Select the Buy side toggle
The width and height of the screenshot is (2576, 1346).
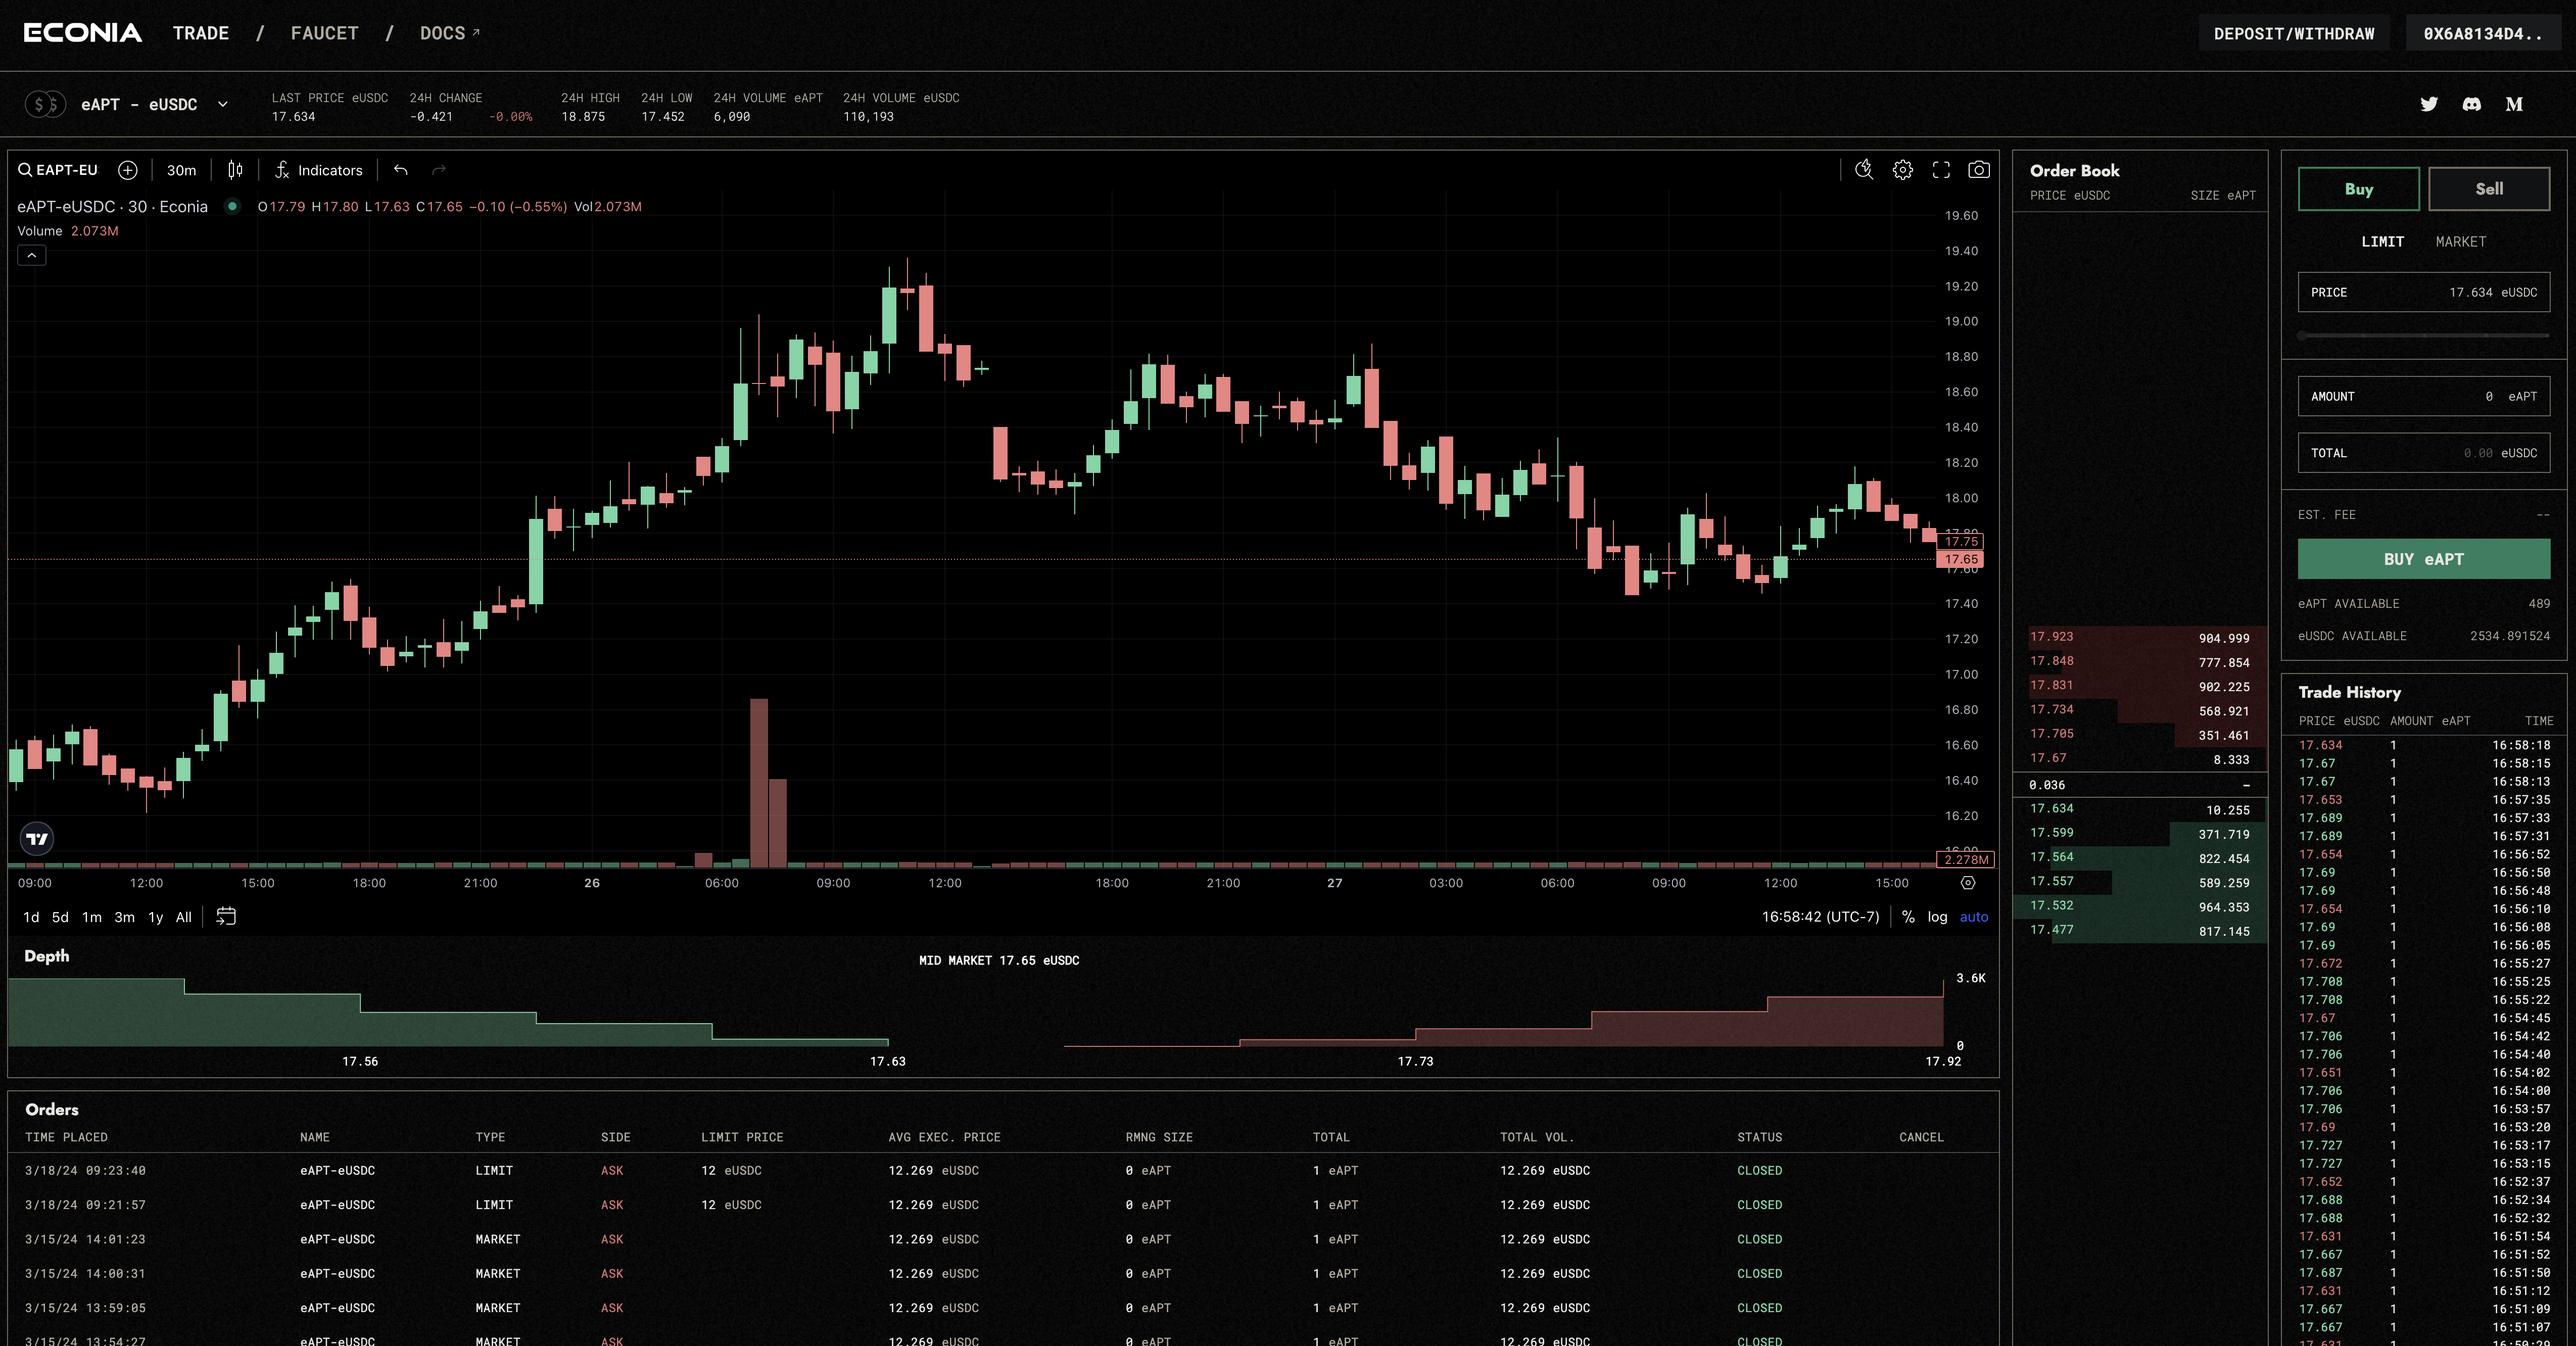(2359, 189)
